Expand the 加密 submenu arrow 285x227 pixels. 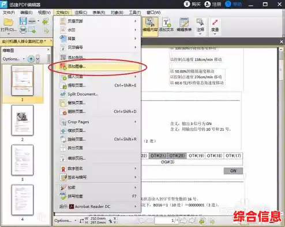[136, 187]
